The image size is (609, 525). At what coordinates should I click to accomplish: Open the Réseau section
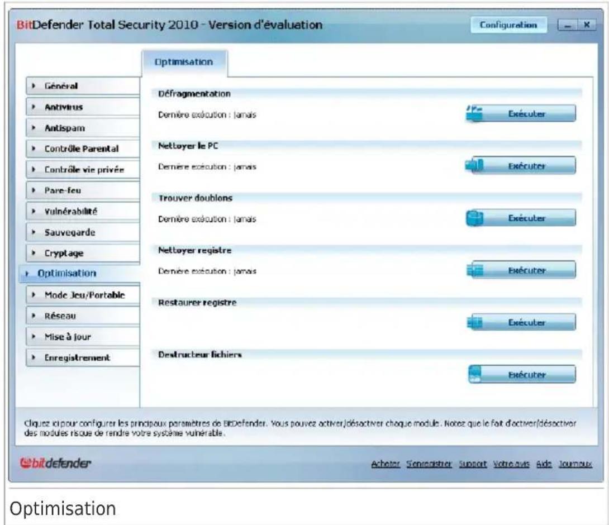(x=83, y=316)
